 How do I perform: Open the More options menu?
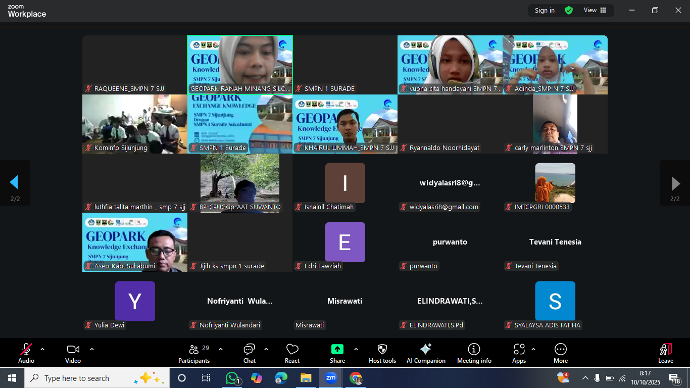(560, 353)
